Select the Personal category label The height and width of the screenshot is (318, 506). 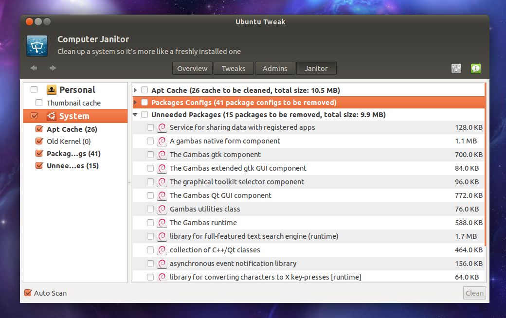[x=77, y=89]
